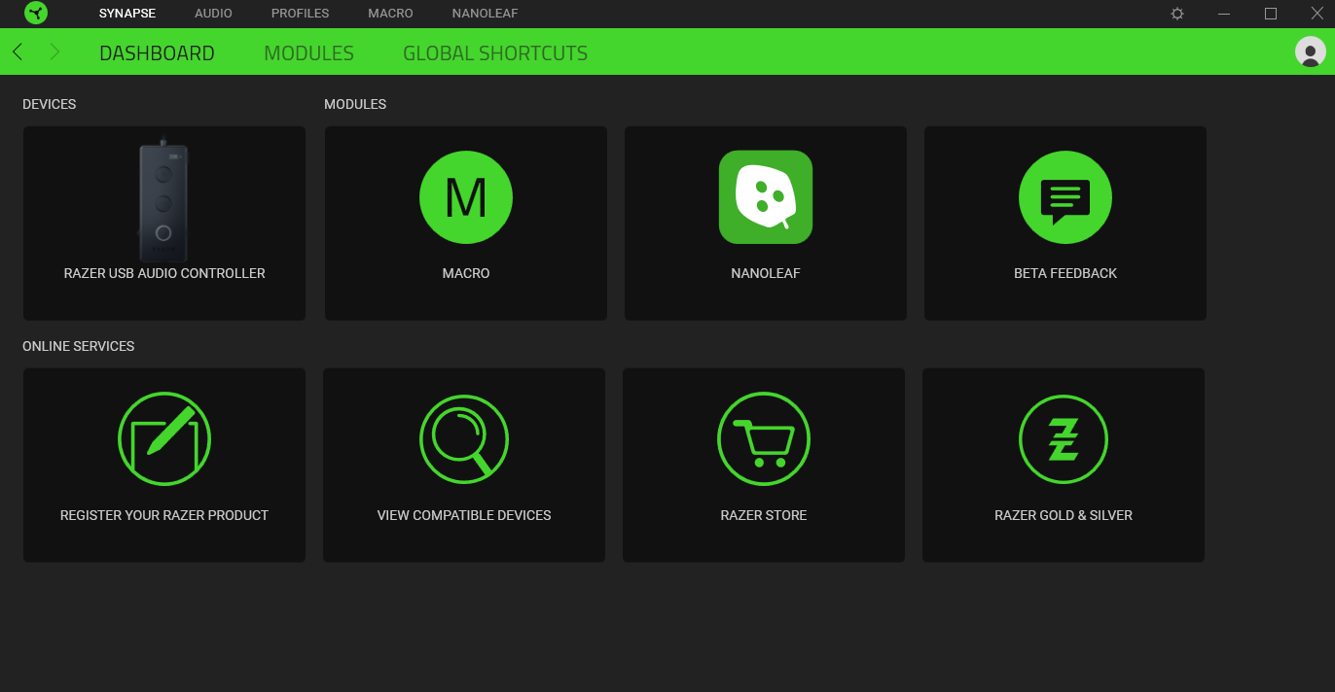The height and width of the screenshot is (692, 1335).
Task: Minimize the Synapse window
Action: coord(1224,14)
